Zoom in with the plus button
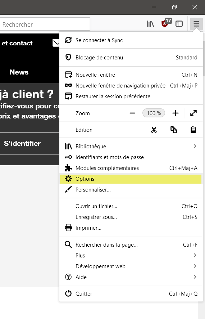The image size is (205, 319). (x=176, y=113)
